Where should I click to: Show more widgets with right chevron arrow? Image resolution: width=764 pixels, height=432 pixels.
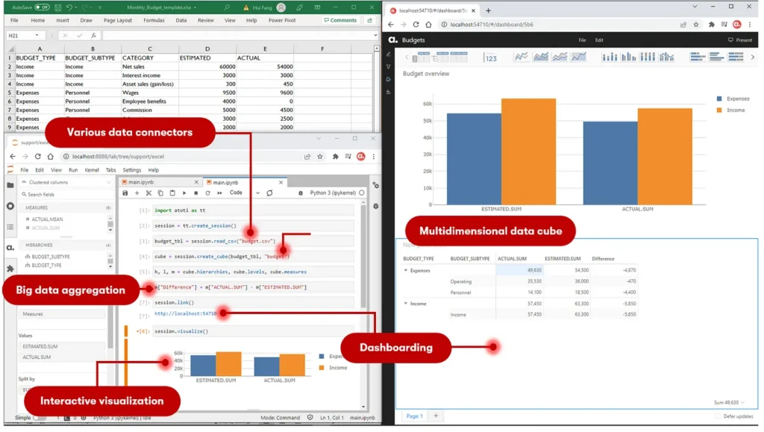(752, 57)
